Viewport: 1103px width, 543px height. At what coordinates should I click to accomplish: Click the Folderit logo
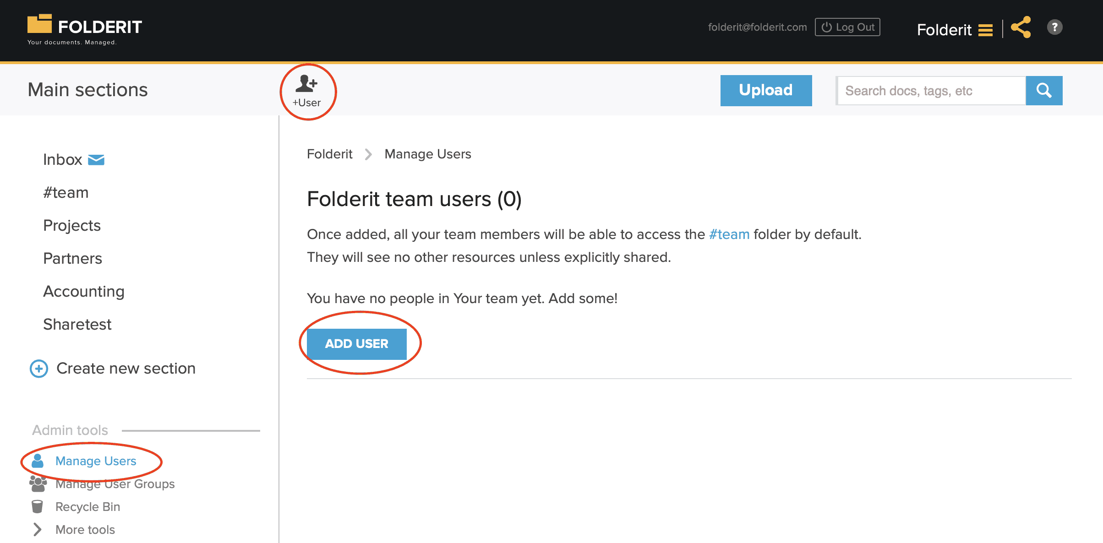click(x=85, y=29)
